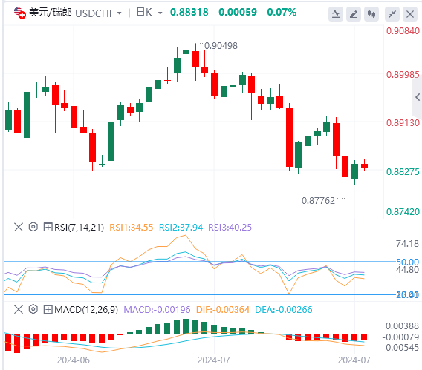This screenshot has width=422, height=370.
Task: Click the current price 0.88318
Action: pos(189,12)
